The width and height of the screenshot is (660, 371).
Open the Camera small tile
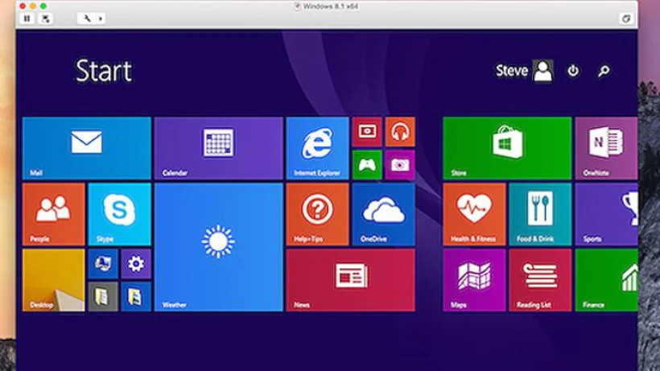pyautogui.click(x=400, y=165)
